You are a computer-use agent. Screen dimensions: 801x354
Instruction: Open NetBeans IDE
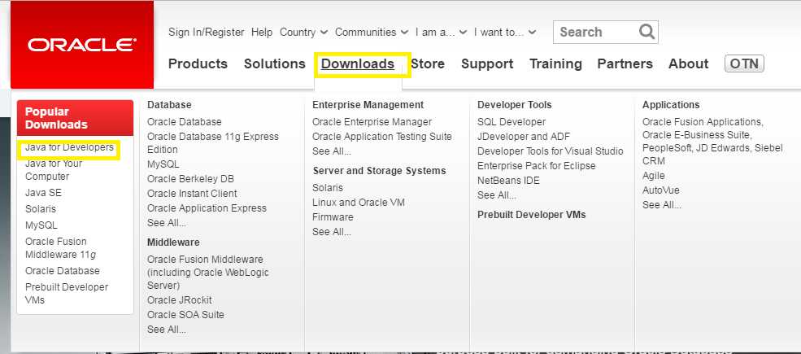pos(508,181)
